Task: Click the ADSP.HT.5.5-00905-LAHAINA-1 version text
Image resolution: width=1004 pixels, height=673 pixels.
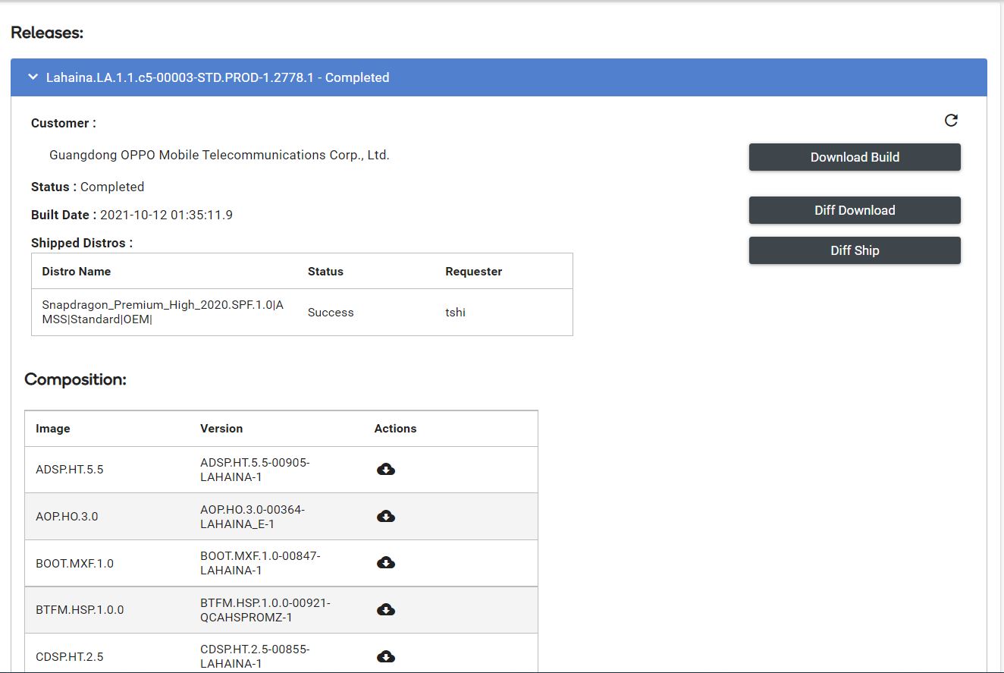Action: coord(255,470)
